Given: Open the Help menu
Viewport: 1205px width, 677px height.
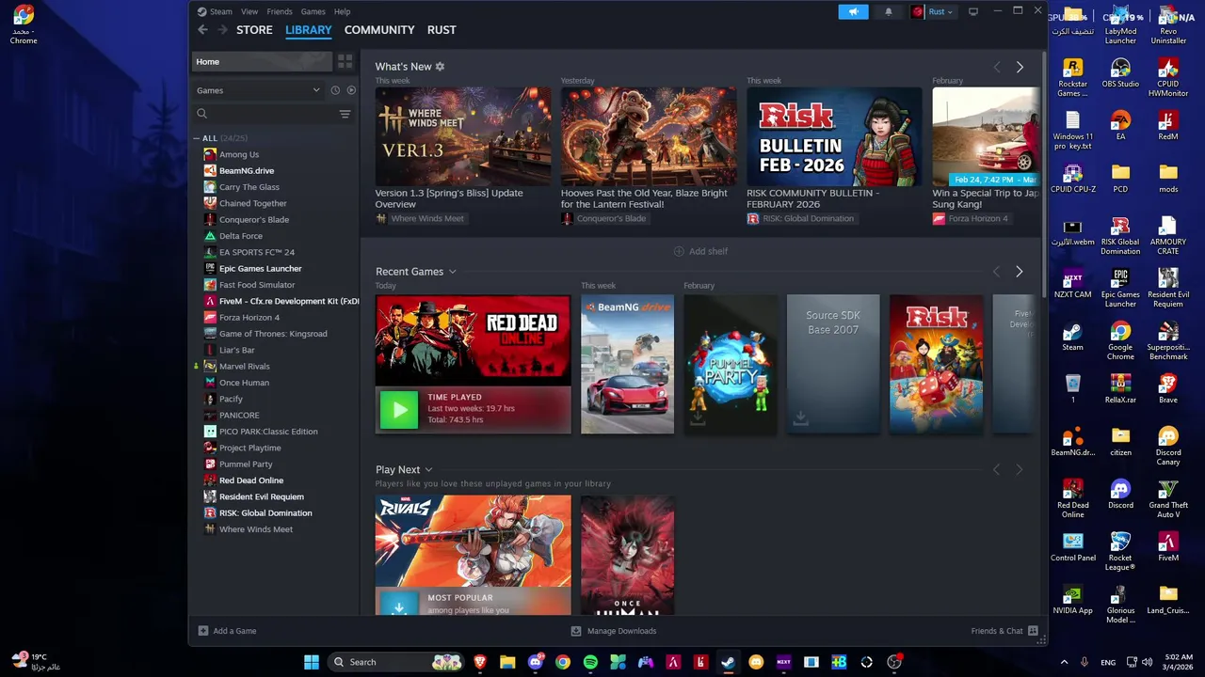Looking at the screenshot, I should coord(342,11).
